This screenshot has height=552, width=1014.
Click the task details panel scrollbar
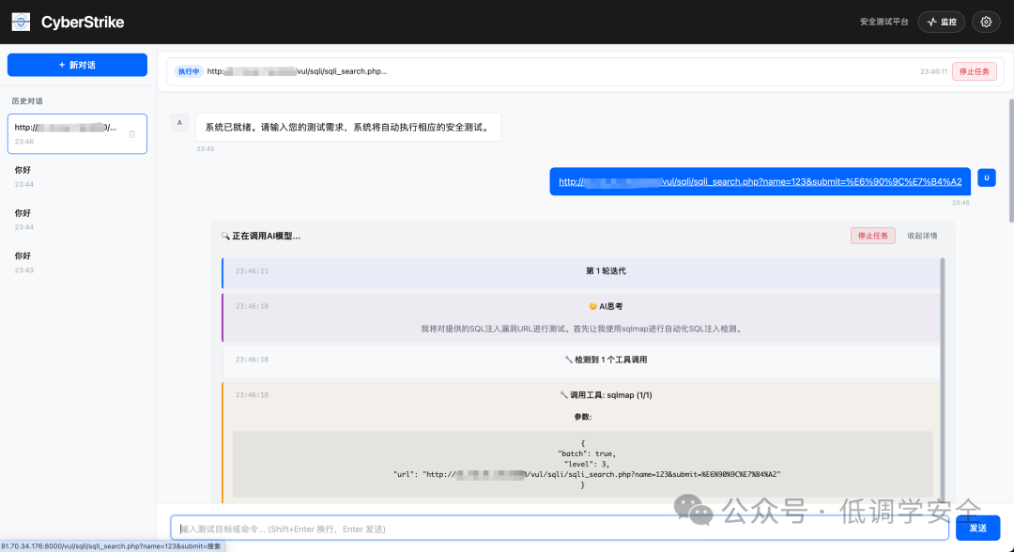[943, 380]
